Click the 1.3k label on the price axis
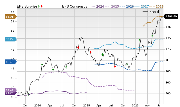The width and height of the screenshot is (180, 107). [x=168, y=27]
